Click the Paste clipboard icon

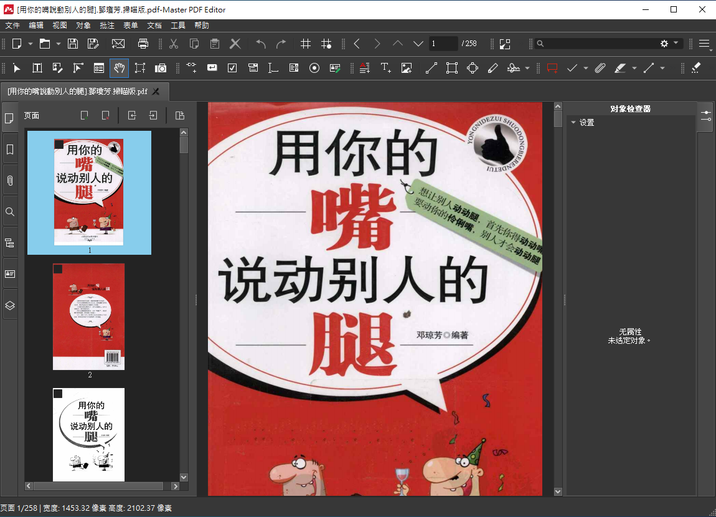pyautogui.click(x=215, y=44)
